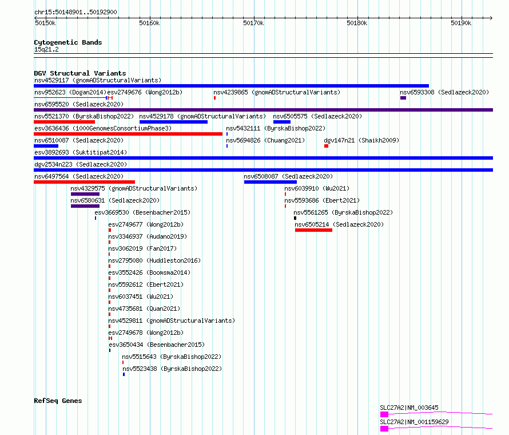Click the 15q21.2 cytogenetic band label

pos(46,49)
